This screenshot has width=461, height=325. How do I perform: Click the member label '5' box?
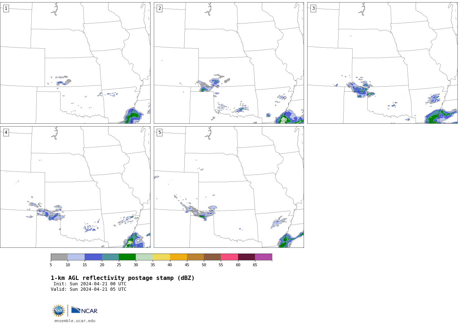[x=160, y=132]
